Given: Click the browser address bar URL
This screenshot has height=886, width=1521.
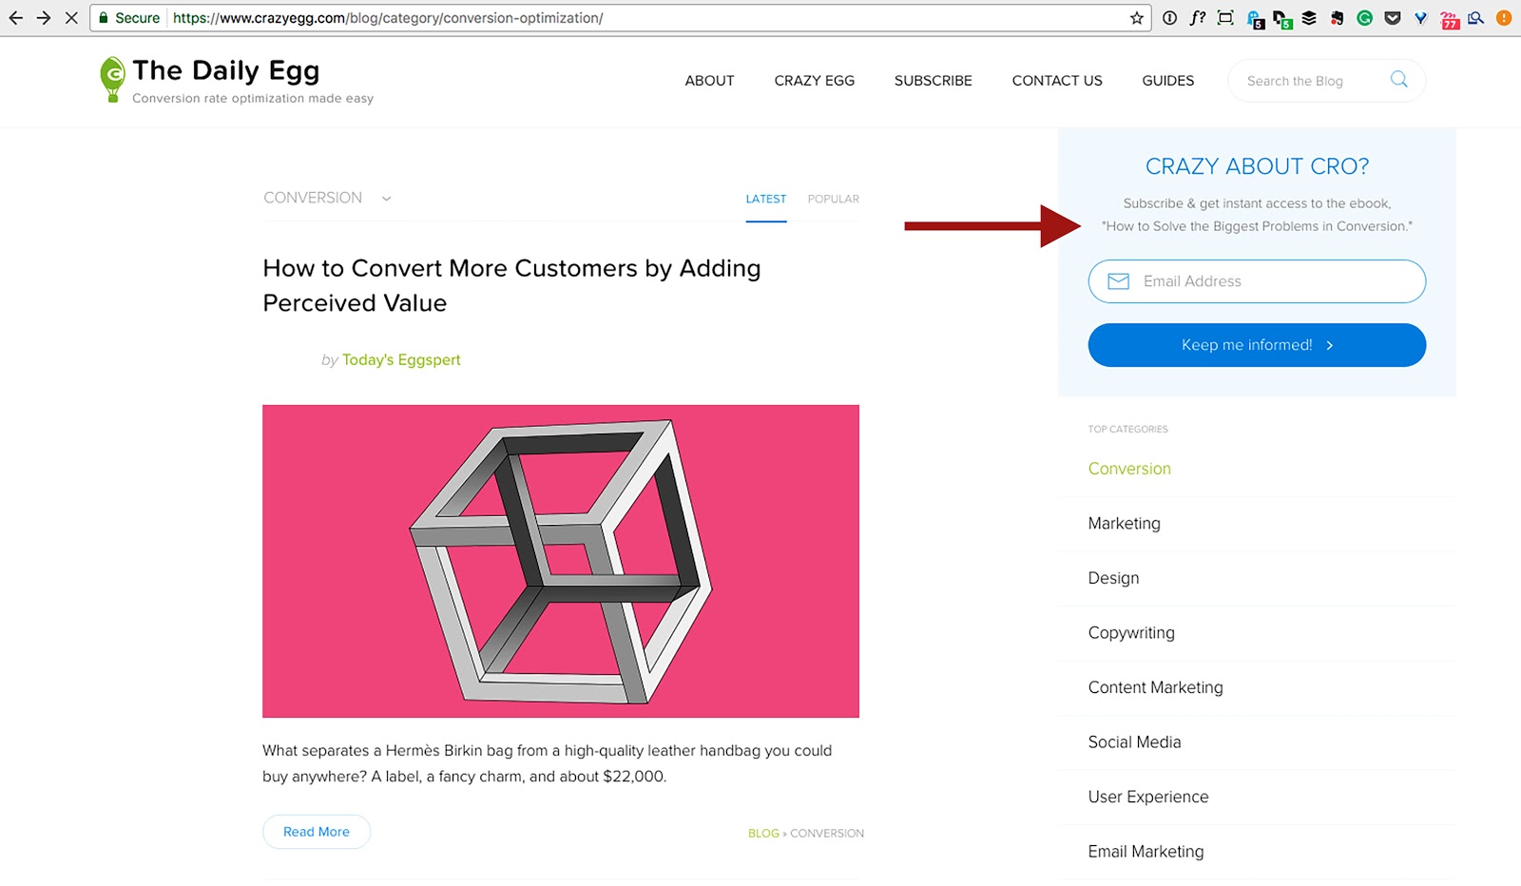Looking at the screenshot, I should tap(388, 18).
